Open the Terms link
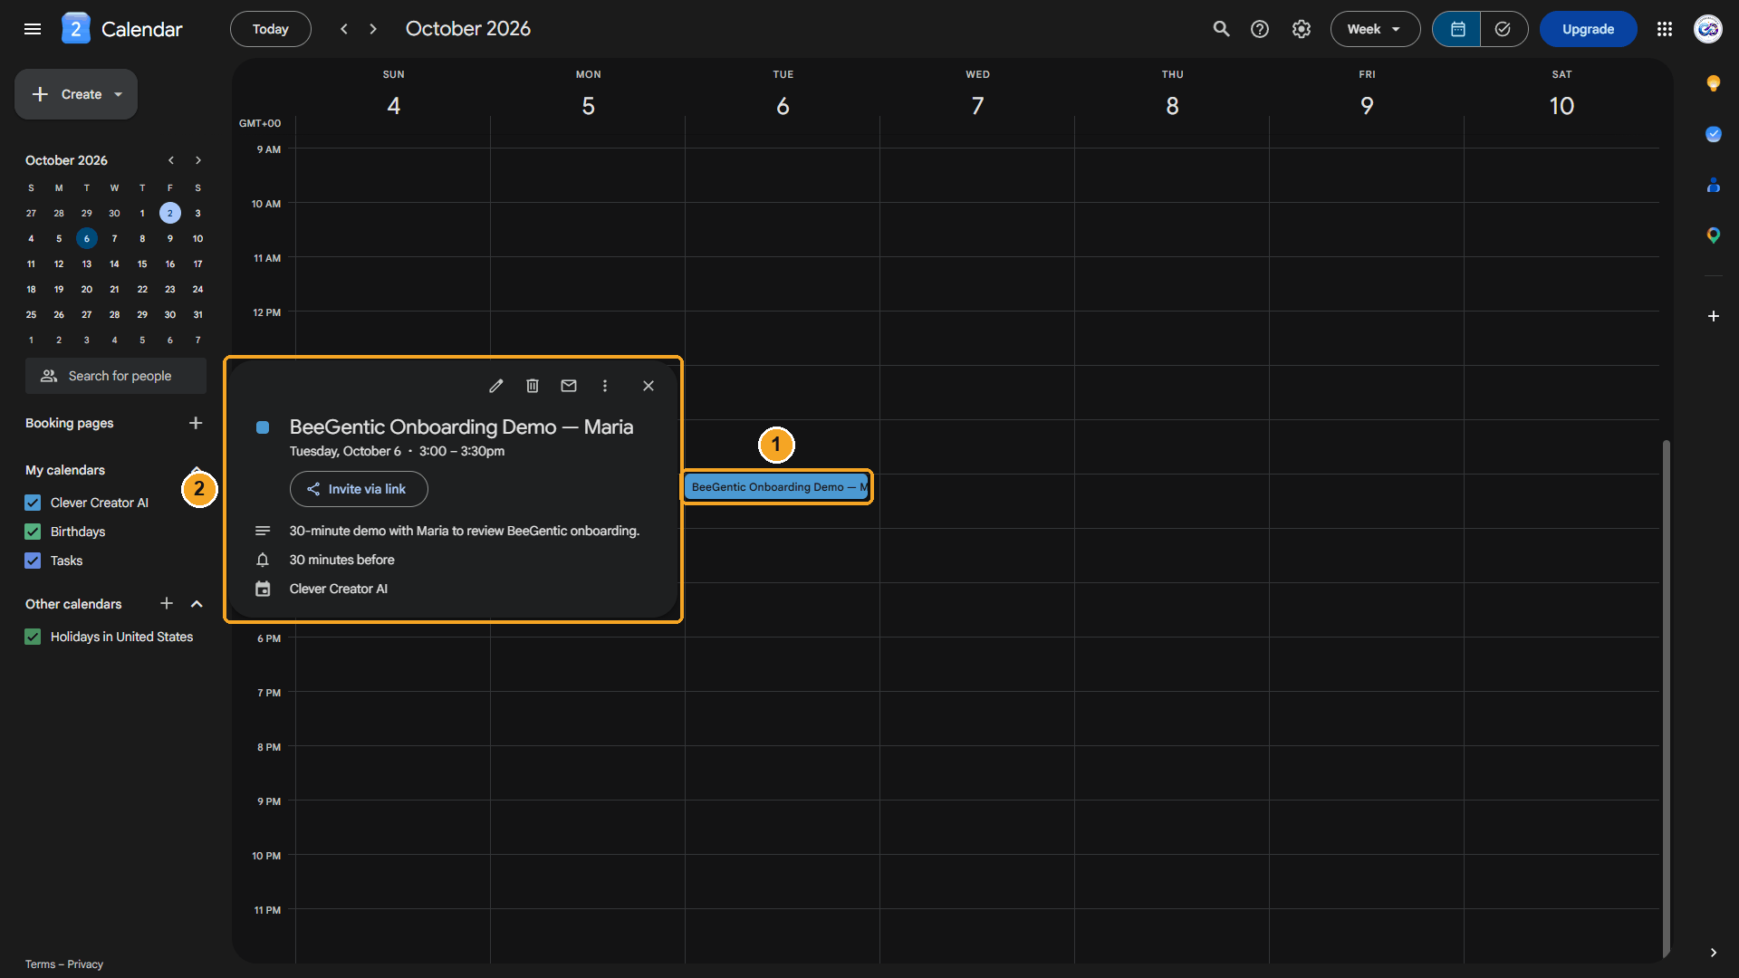The height and width of the screenshot is (978, 1739). tap(40, 964)
